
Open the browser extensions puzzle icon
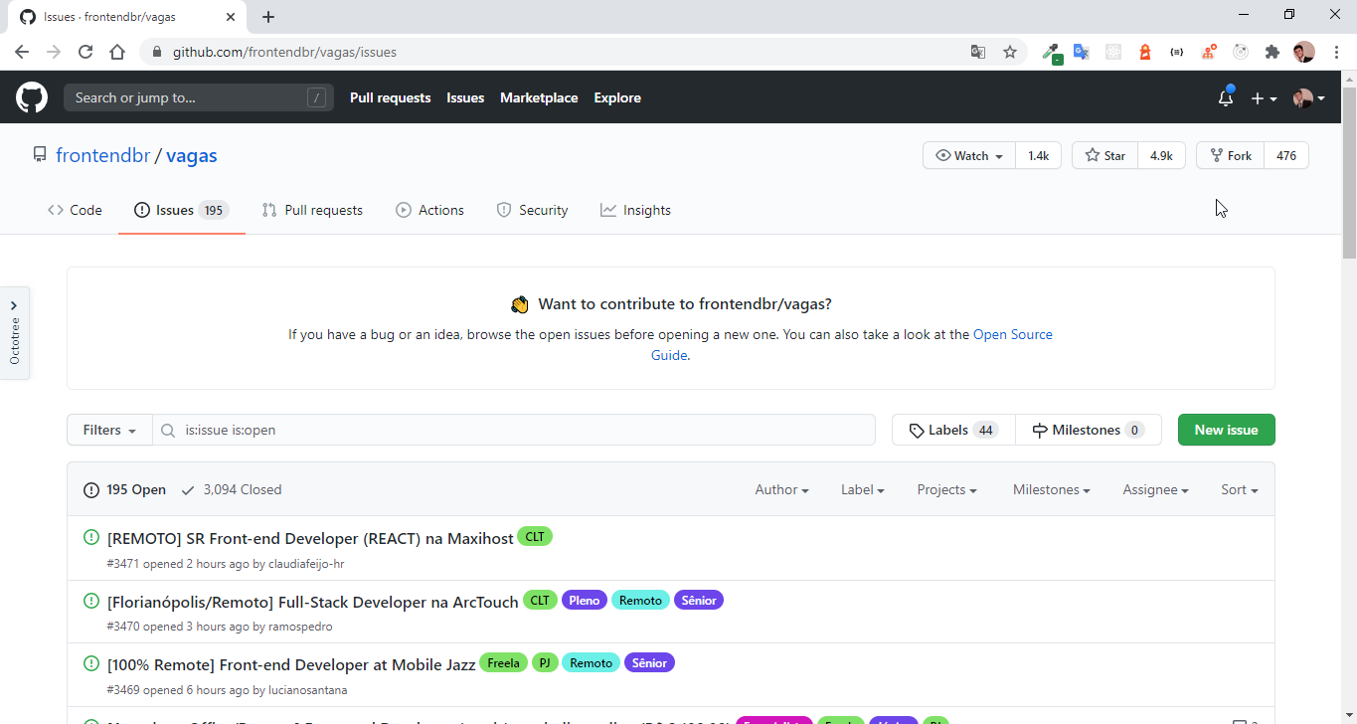(x=1272, y=52)
